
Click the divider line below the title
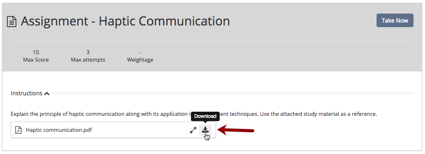(212, 40)
